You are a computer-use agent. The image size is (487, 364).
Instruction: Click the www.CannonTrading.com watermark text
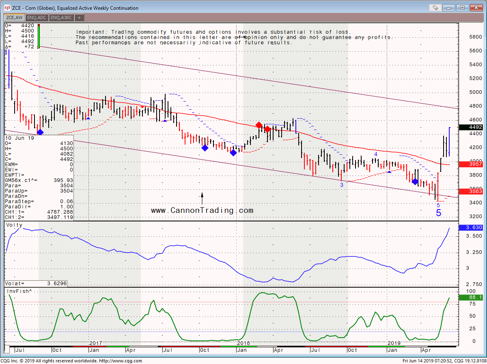click(202, 210)
